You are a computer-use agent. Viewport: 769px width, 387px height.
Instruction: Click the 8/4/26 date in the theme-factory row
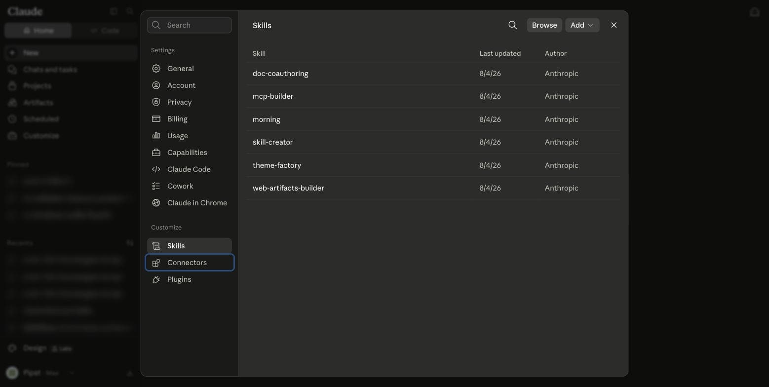coord(490,165)
